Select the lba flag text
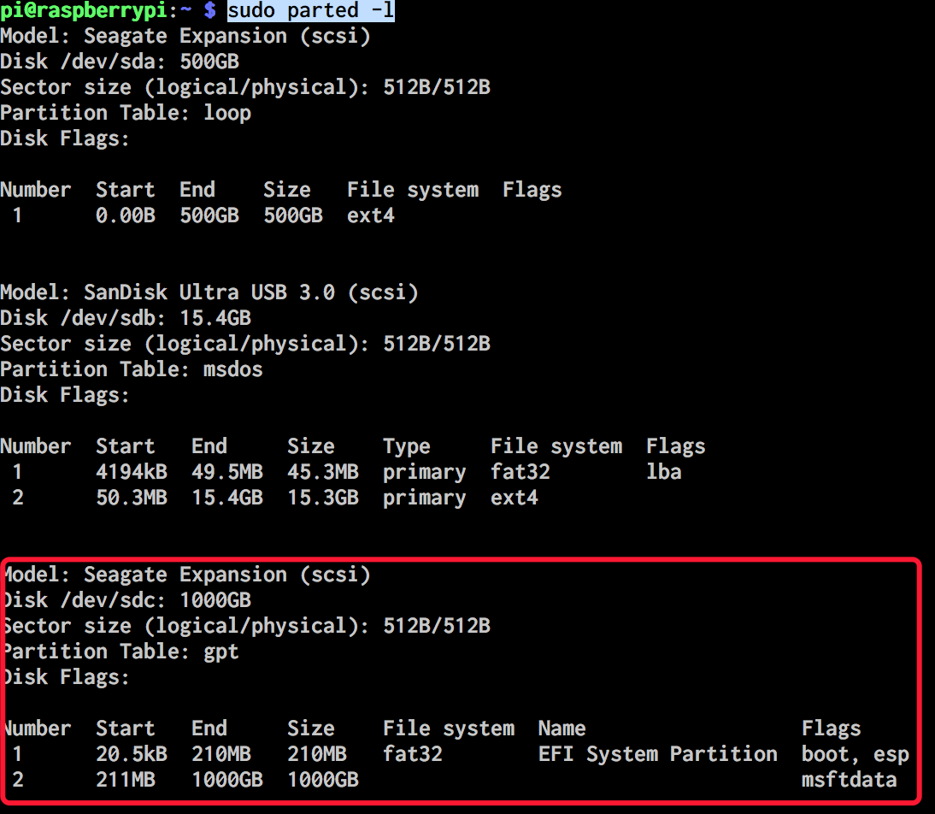 [x=664, y=472]
